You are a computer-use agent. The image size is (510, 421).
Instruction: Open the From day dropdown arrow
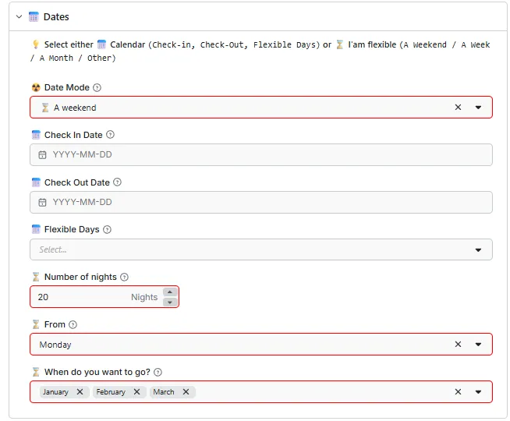pos(478,345)
